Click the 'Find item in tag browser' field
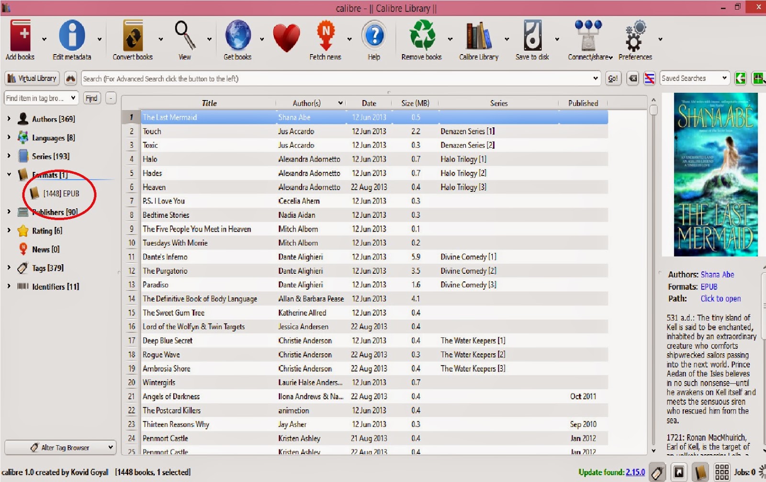 tap(41, 98)
